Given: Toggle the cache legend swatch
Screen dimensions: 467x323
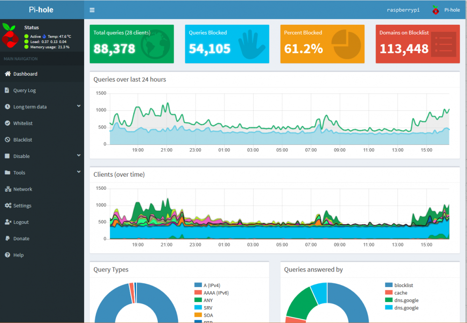Looking at the screenshot, I should pyautogui.click(x=389, y=293).
